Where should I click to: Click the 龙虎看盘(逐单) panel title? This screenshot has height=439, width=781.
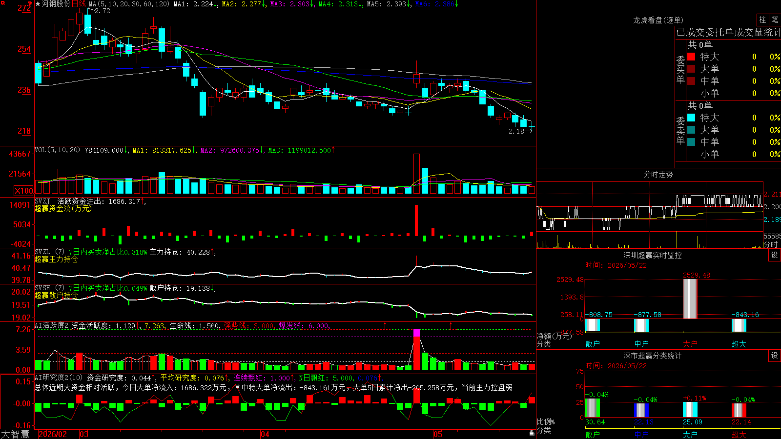click(x=658, y=20)
